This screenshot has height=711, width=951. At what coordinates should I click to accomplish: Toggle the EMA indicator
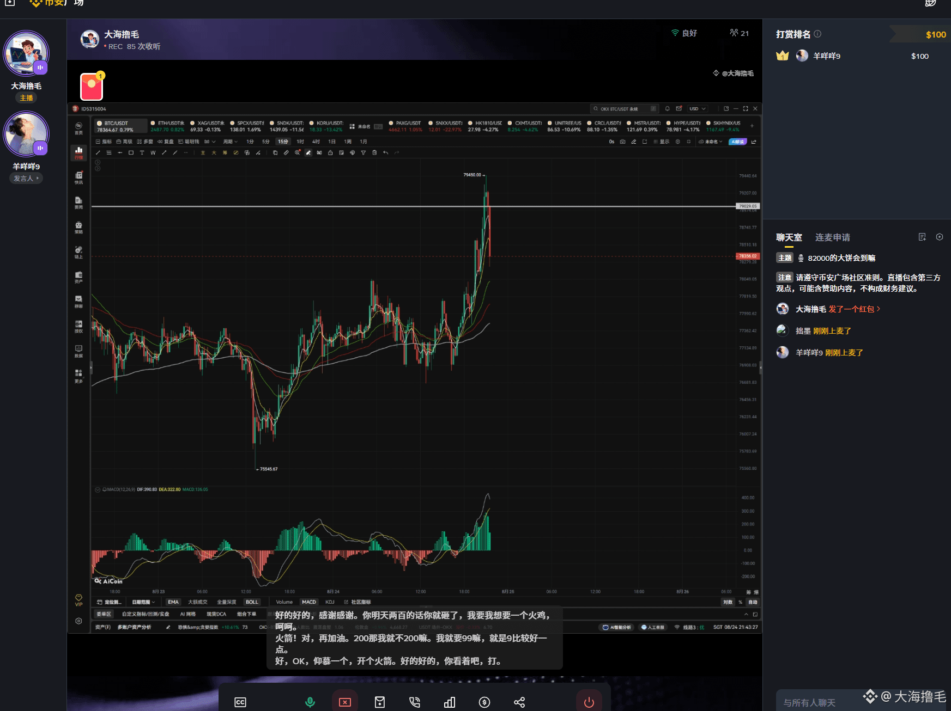click(x=173, y=602)
